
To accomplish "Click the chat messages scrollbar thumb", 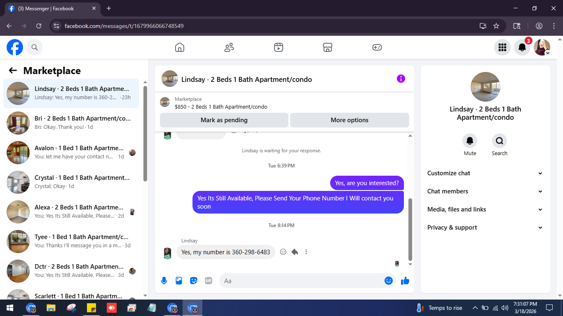I will click(x=410, y=229).
